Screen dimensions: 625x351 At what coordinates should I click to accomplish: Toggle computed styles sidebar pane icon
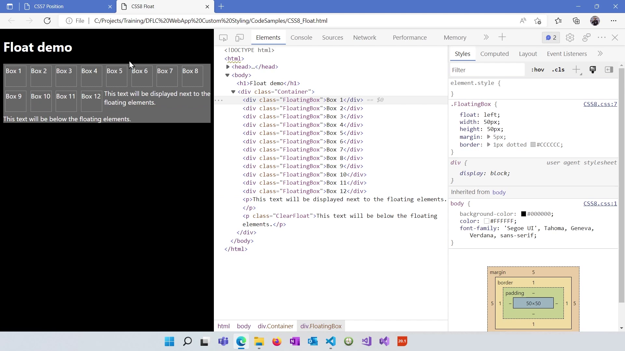[609, 70]
